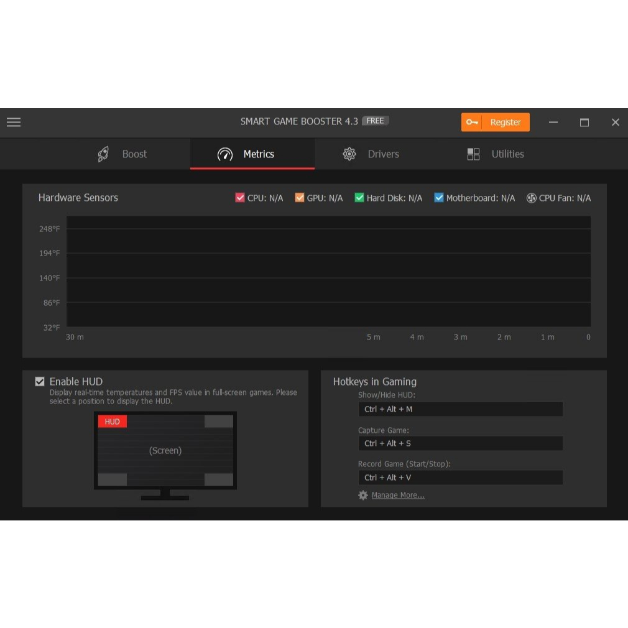
Task: Open the Manage More link
Action: (398, 496)
